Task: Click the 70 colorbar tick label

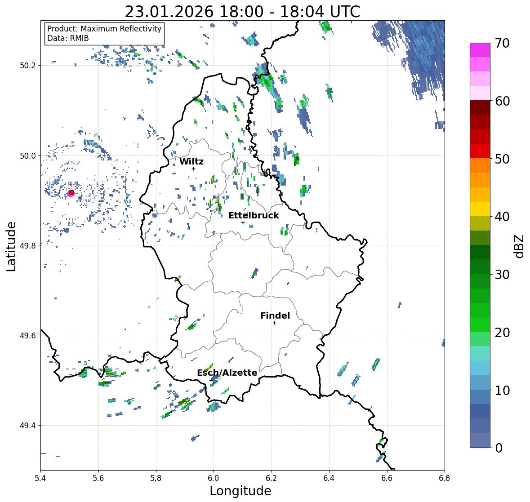Action: point(502,43)
